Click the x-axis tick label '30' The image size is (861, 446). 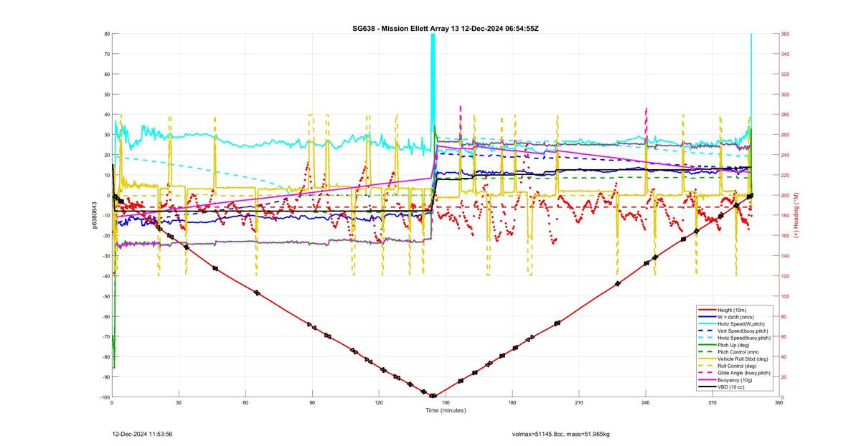[179, 403]
